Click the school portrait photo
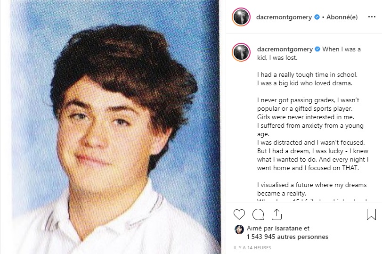Viewport: 382px width, 254px height. (115, 127)
